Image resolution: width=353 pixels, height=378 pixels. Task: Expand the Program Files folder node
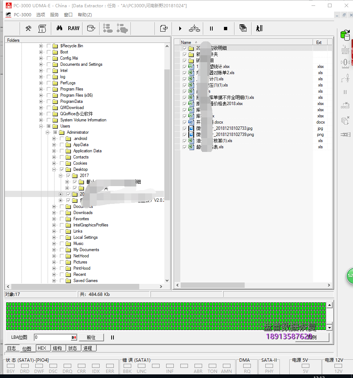click(x=41, y=89)
